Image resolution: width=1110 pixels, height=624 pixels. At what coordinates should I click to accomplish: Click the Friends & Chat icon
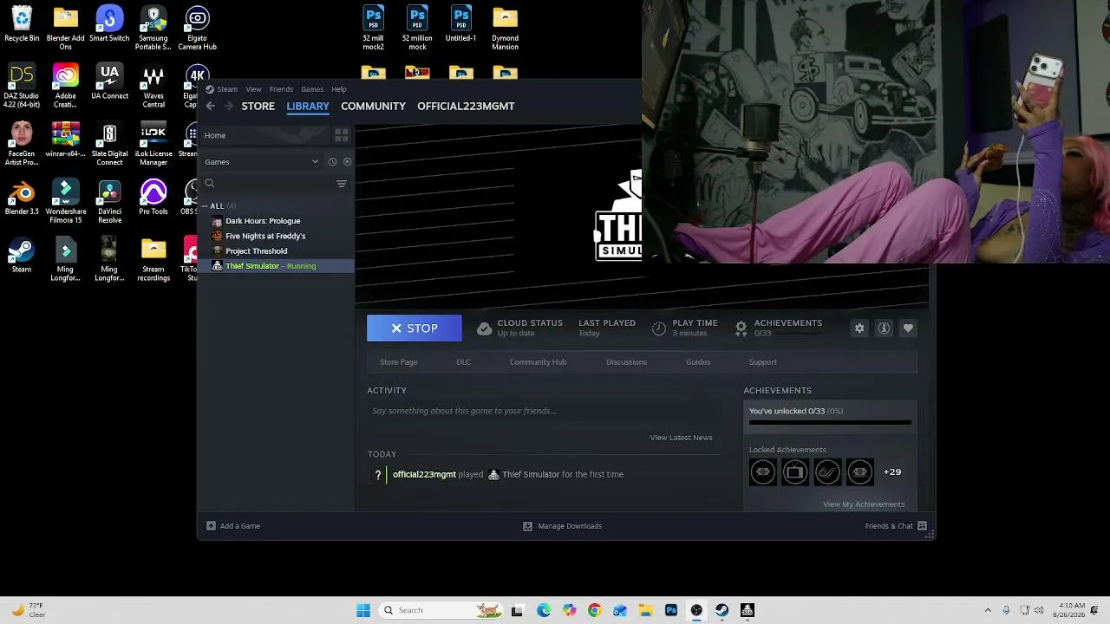pyautogui.click(x=922, y=526)
